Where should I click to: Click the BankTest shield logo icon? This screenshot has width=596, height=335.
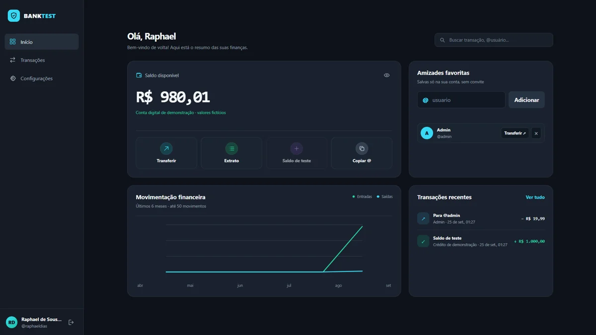point(14,16)
